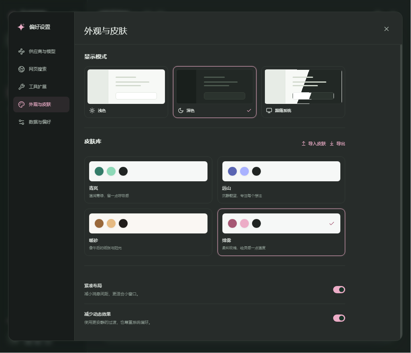Screen dimensions: 411x353
Task: Click the light sand swatch of 暖砂
Action: [x=111, y=223]
